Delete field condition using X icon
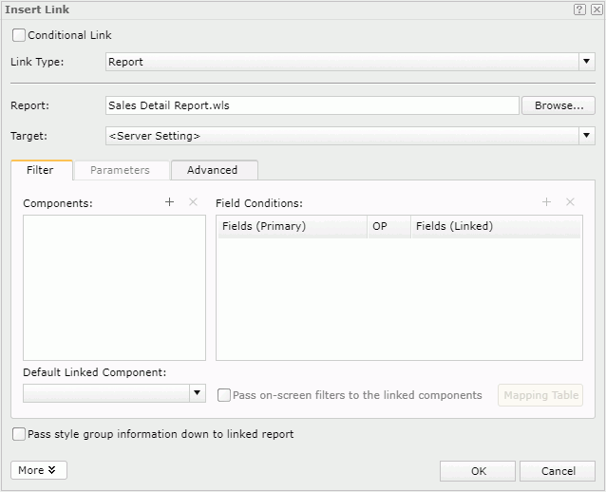Viewport: 606px width, 492px height. [570, 202]
